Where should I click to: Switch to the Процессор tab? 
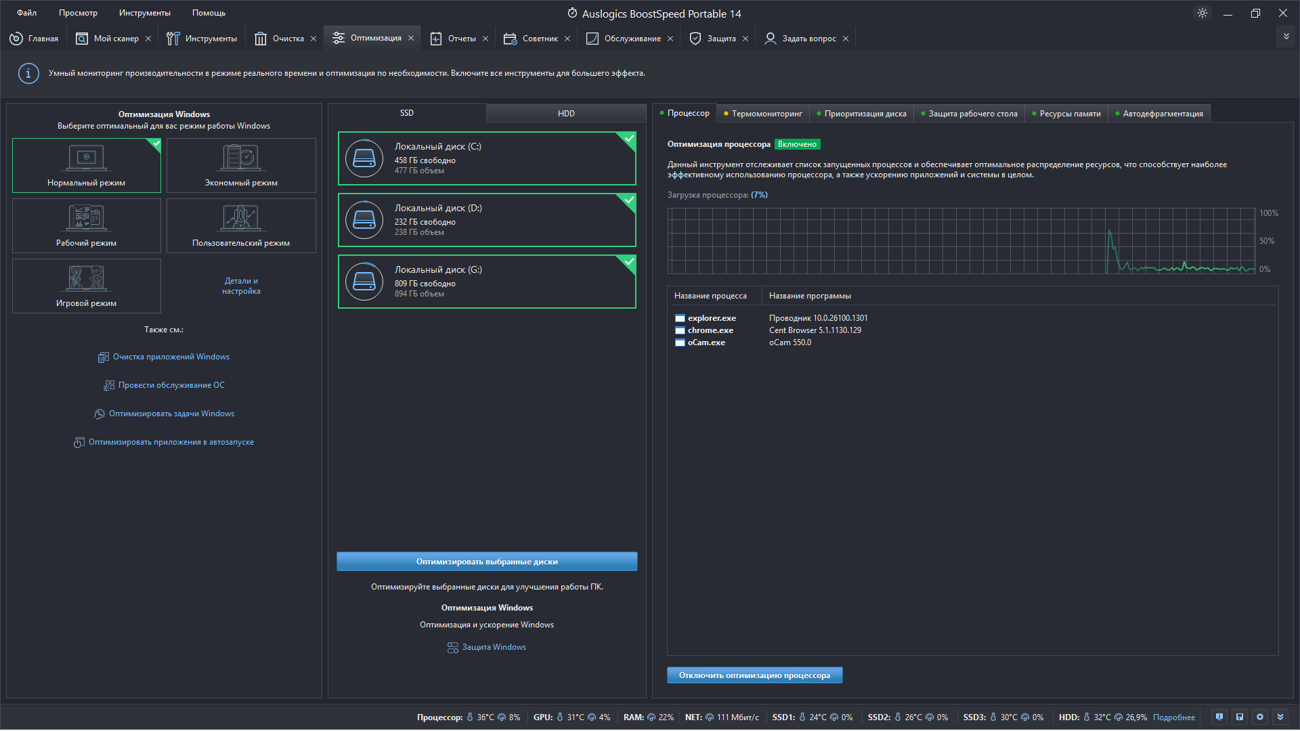click(685, 113)
